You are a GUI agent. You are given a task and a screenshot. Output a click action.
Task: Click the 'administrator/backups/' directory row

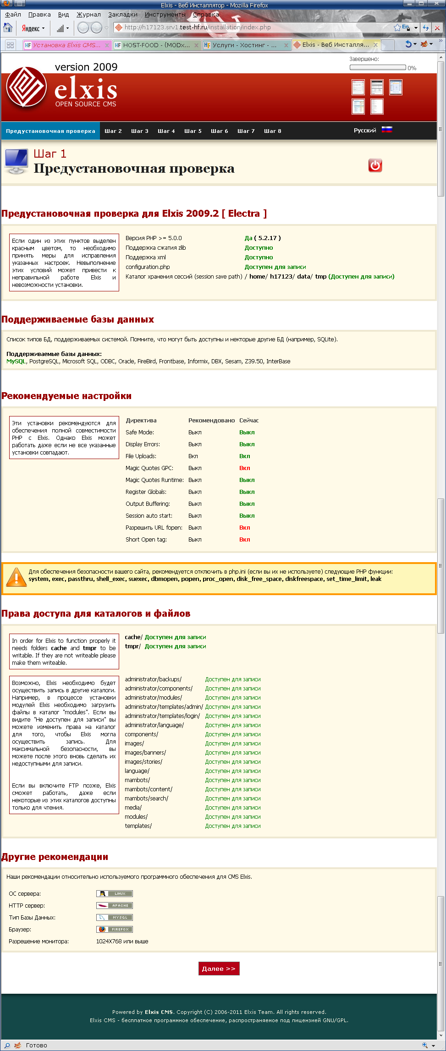(193, 679)
